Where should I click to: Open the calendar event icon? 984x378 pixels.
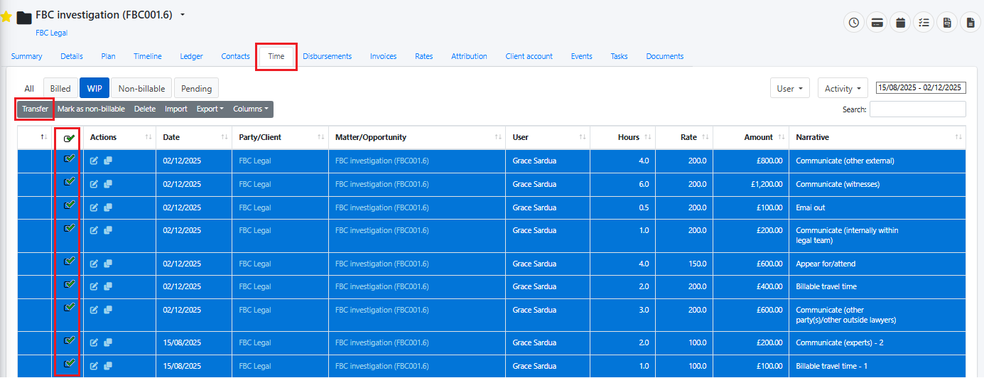point(900,23)
